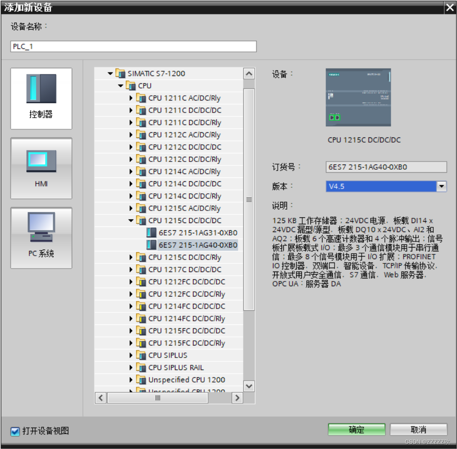Click the CPU 1215C device preview image

pos(358,97)
